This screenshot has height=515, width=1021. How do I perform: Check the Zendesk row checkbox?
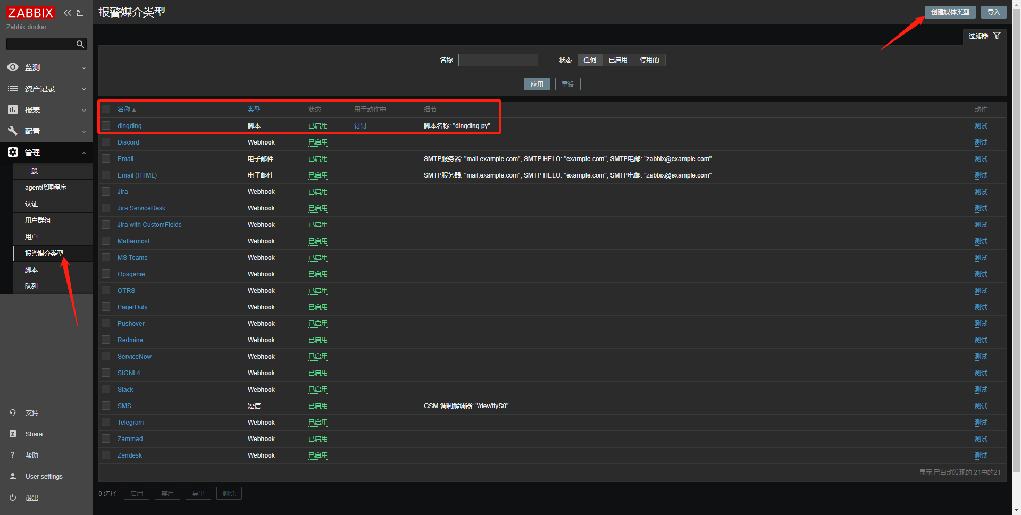click(x=106, y=455)
